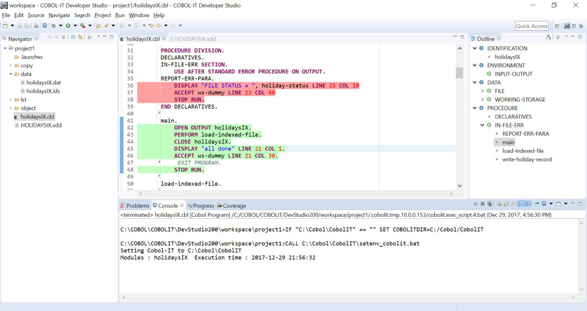The image size is (587, 311).
Task: Toggle Link with Editor in Navigator
Action: click(80, 38)
